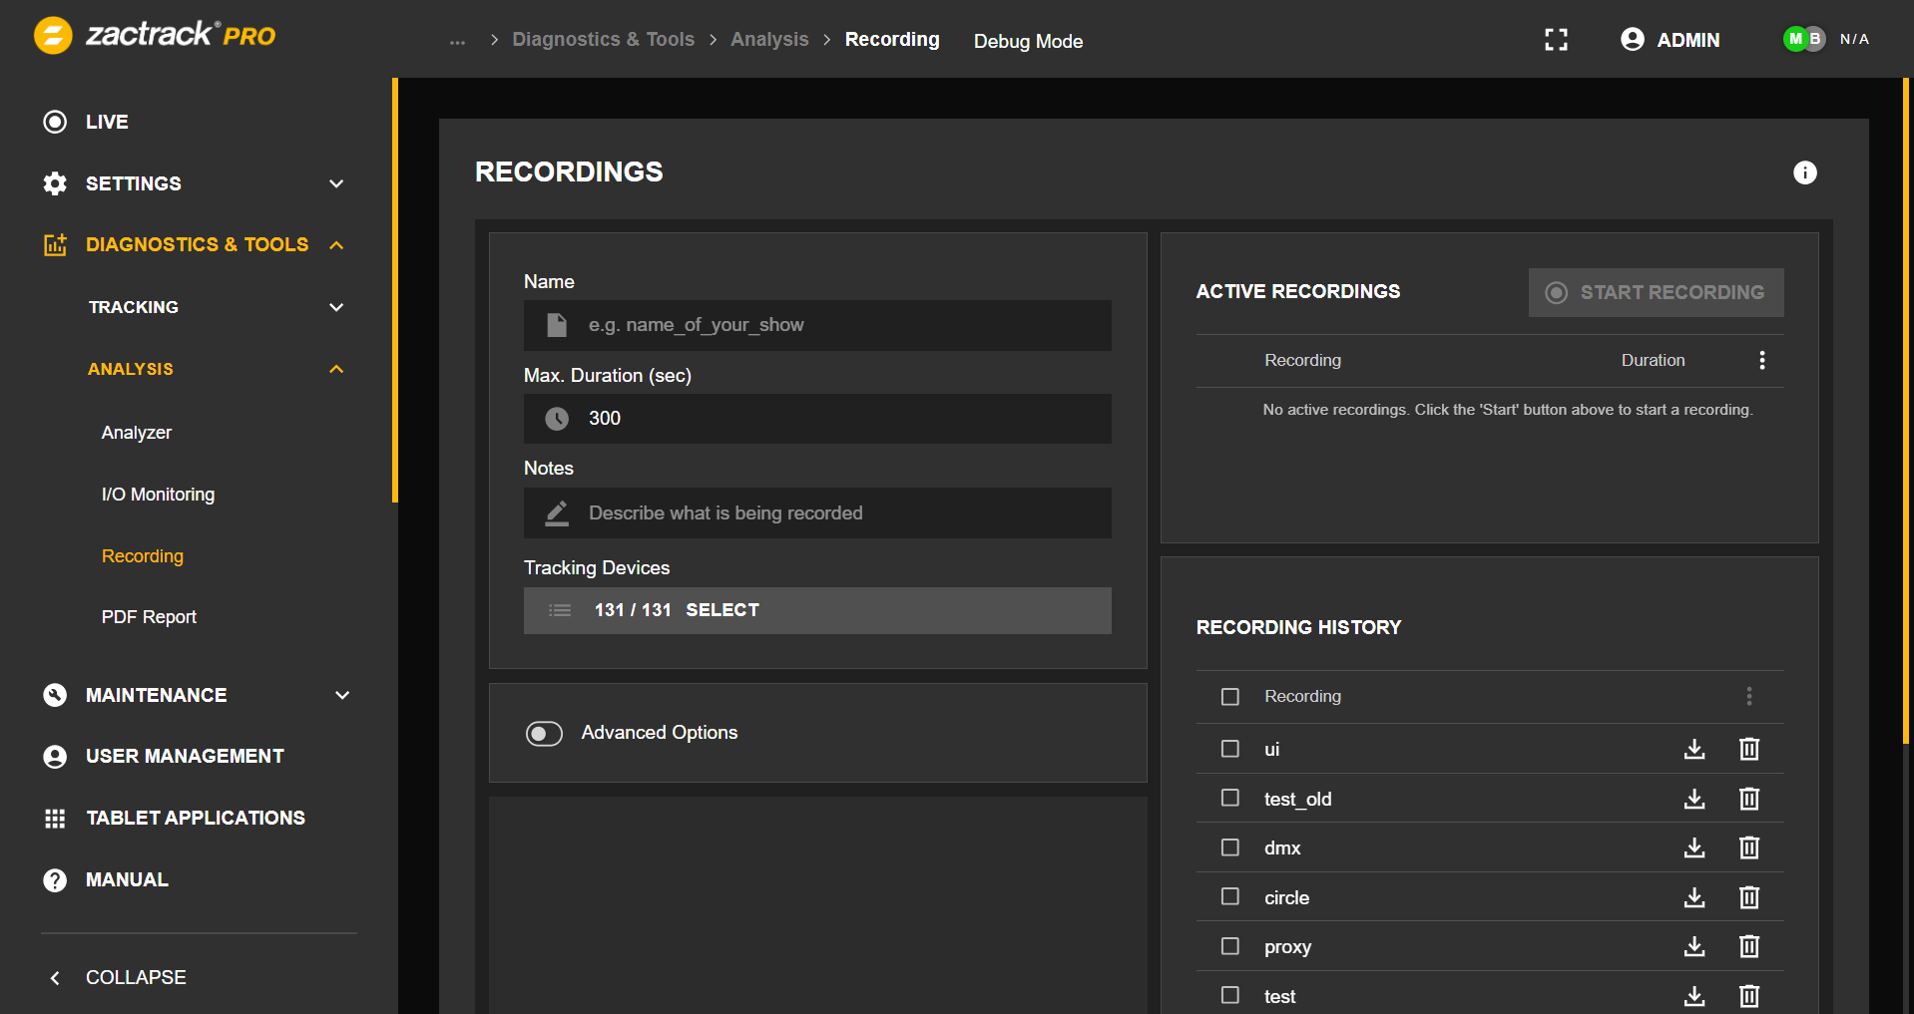Collapse the ANALYSIS submenu chevron
Image resolution: width=1914 pixels, height=1014 pixels.
pyautogui.click(x=336, y=369)
